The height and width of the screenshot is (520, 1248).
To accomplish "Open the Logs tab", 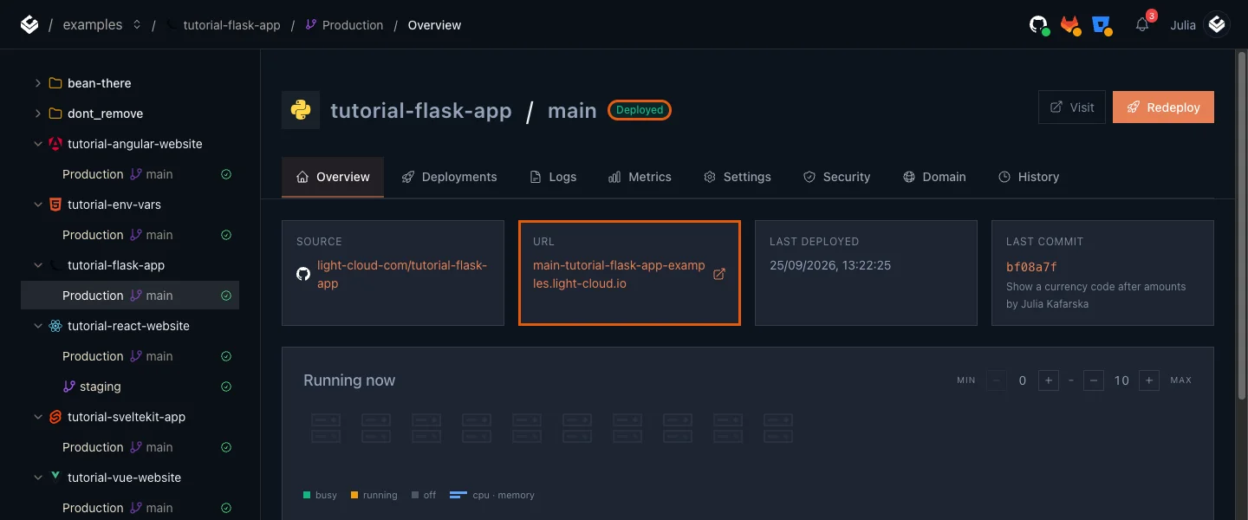I will tap(553, 177).
